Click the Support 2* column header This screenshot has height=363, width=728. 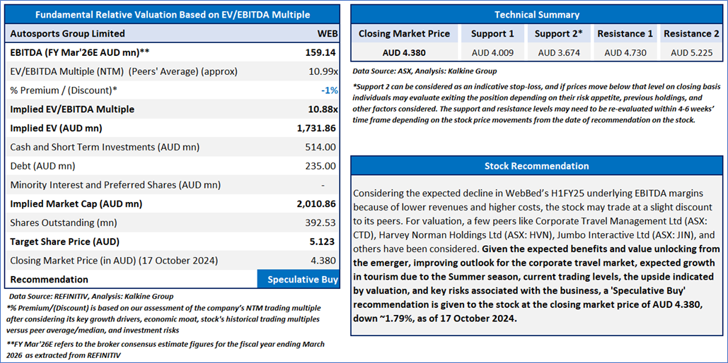(x=559, y=34)
